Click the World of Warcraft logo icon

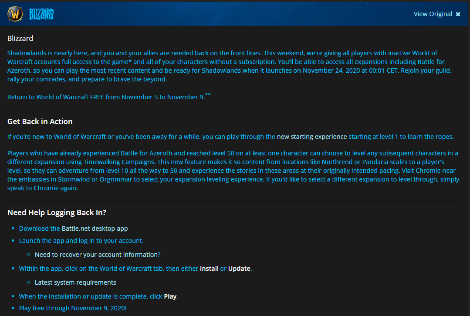click(x=15, y=14)
